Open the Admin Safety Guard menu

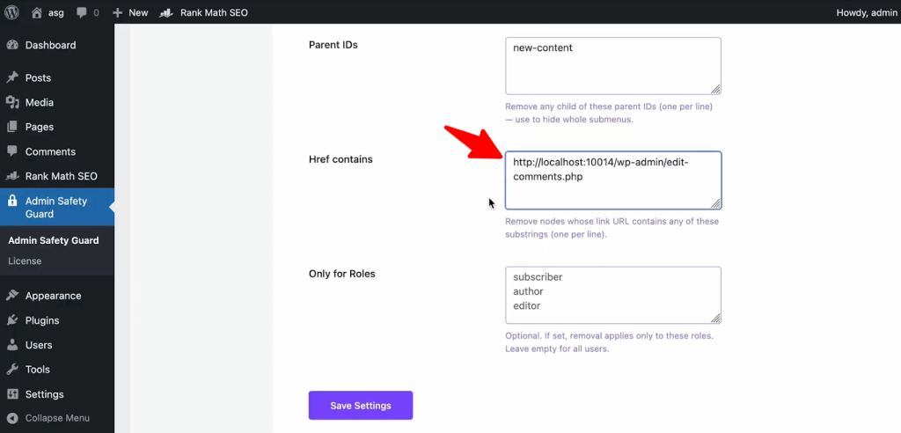(55, 207)
